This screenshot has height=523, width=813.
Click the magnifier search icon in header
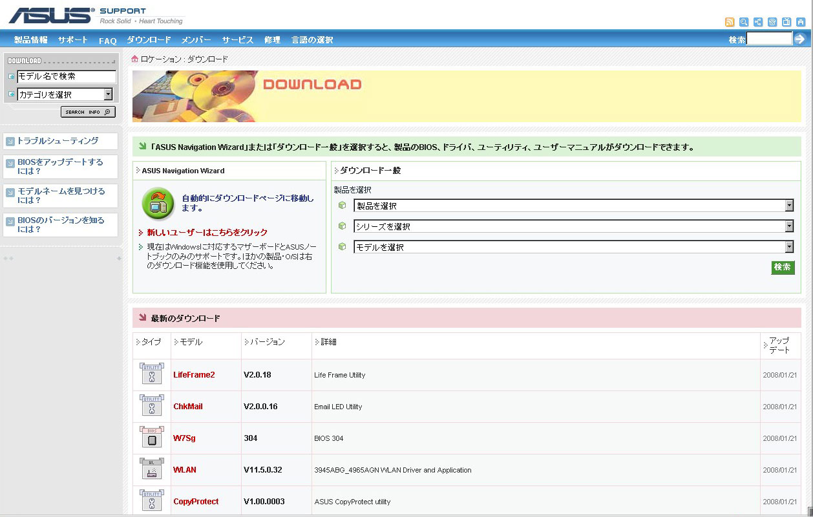(x=744, y=22)
